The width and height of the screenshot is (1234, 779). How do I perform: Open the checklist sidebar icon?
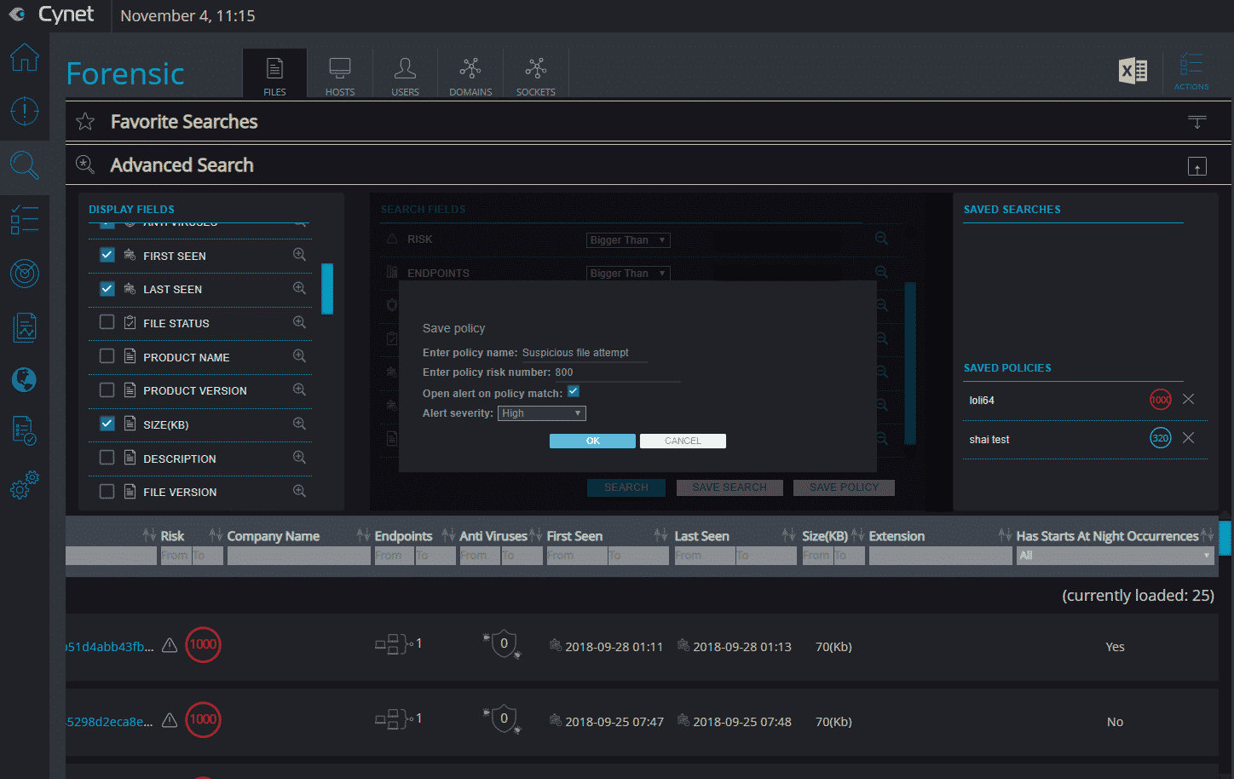tap(24, 220)
